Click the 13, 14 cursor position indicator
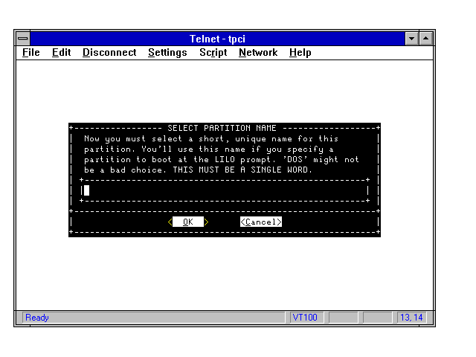Viewport: 476px width, 357px height. (411, 318)
